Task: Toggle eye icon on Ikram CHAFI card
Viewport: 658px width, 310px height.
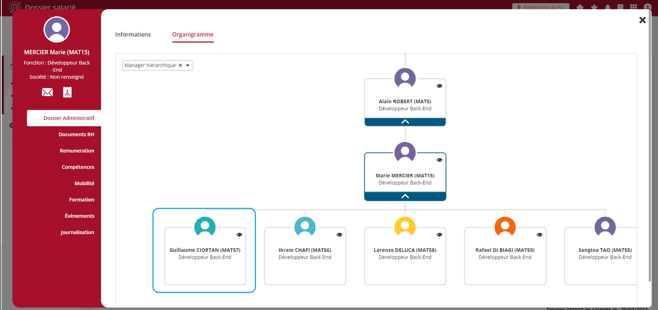Action: [340, 235]
